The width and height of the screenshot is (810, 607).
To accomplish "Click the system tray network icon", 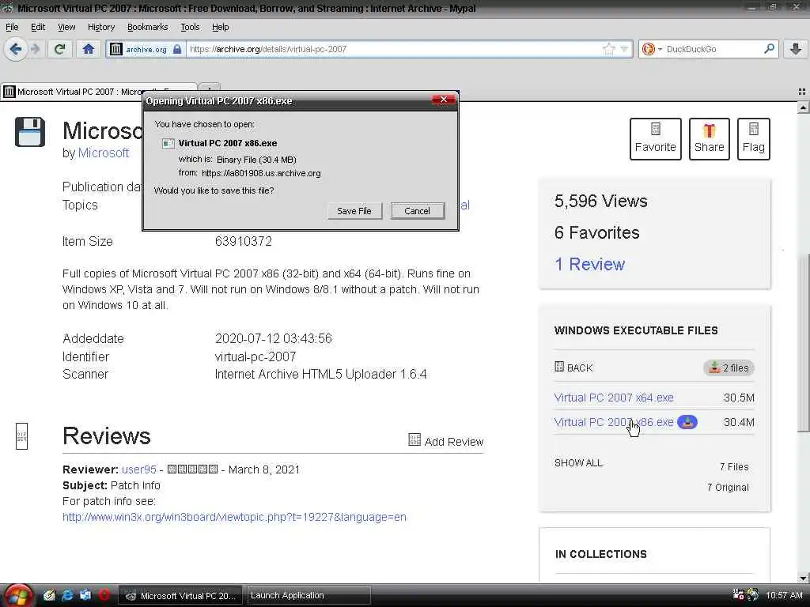I will (738, 595).
